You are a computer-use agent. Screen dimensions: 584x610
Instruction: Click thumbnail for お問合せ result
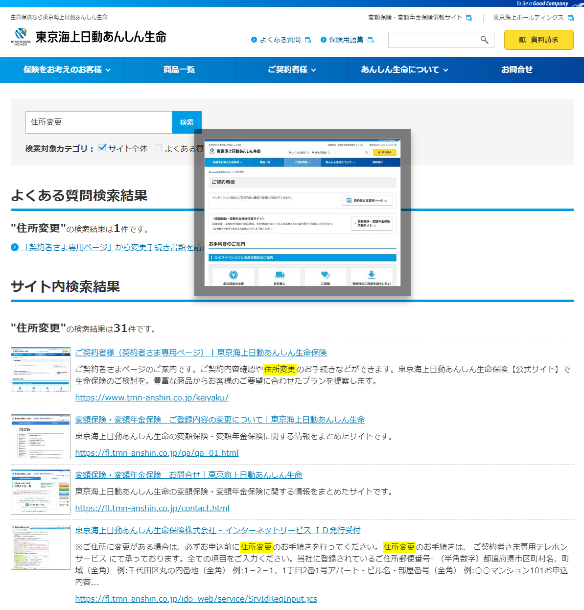tap(41, 492)
